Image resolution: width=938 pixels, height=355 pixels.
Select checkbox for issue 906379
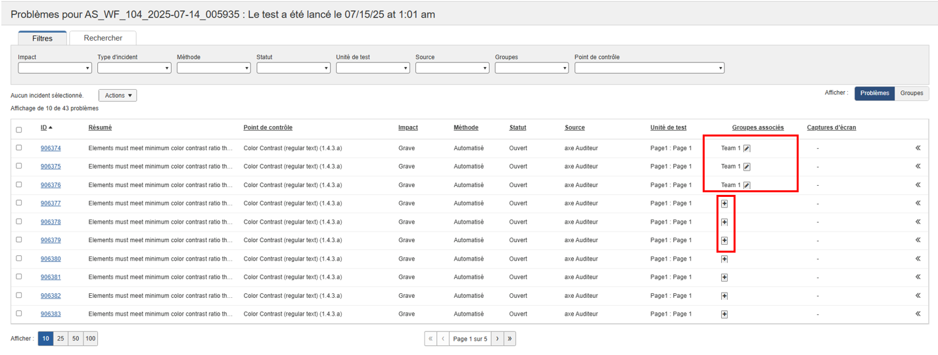[19, 240]
